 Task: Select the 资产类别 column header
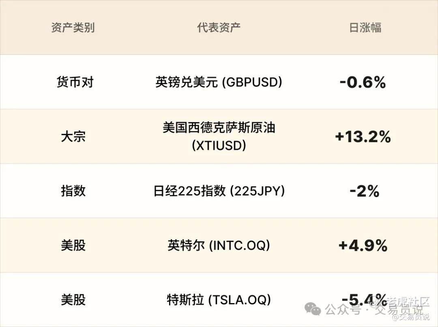click(73, 28)
